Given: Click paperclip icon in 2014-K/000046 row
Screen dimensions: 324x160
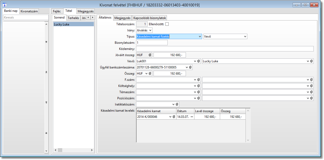Looking at the screenshot, I should tap(174, 117).
